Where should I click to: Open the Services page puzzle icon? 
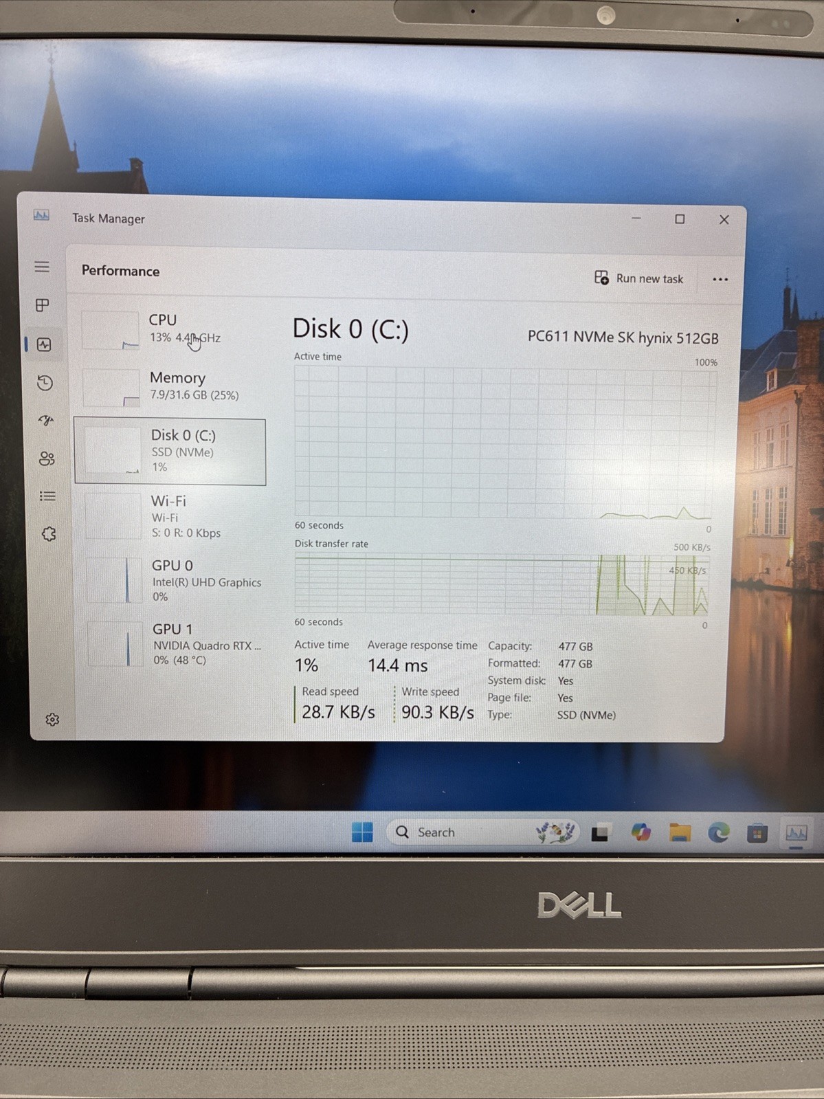pos(49,534)
